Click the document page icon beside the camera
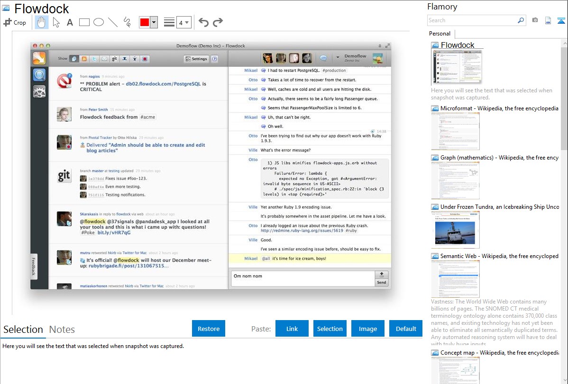The height and width of the screenshot is (384, 568). click(x=548, y=20)
